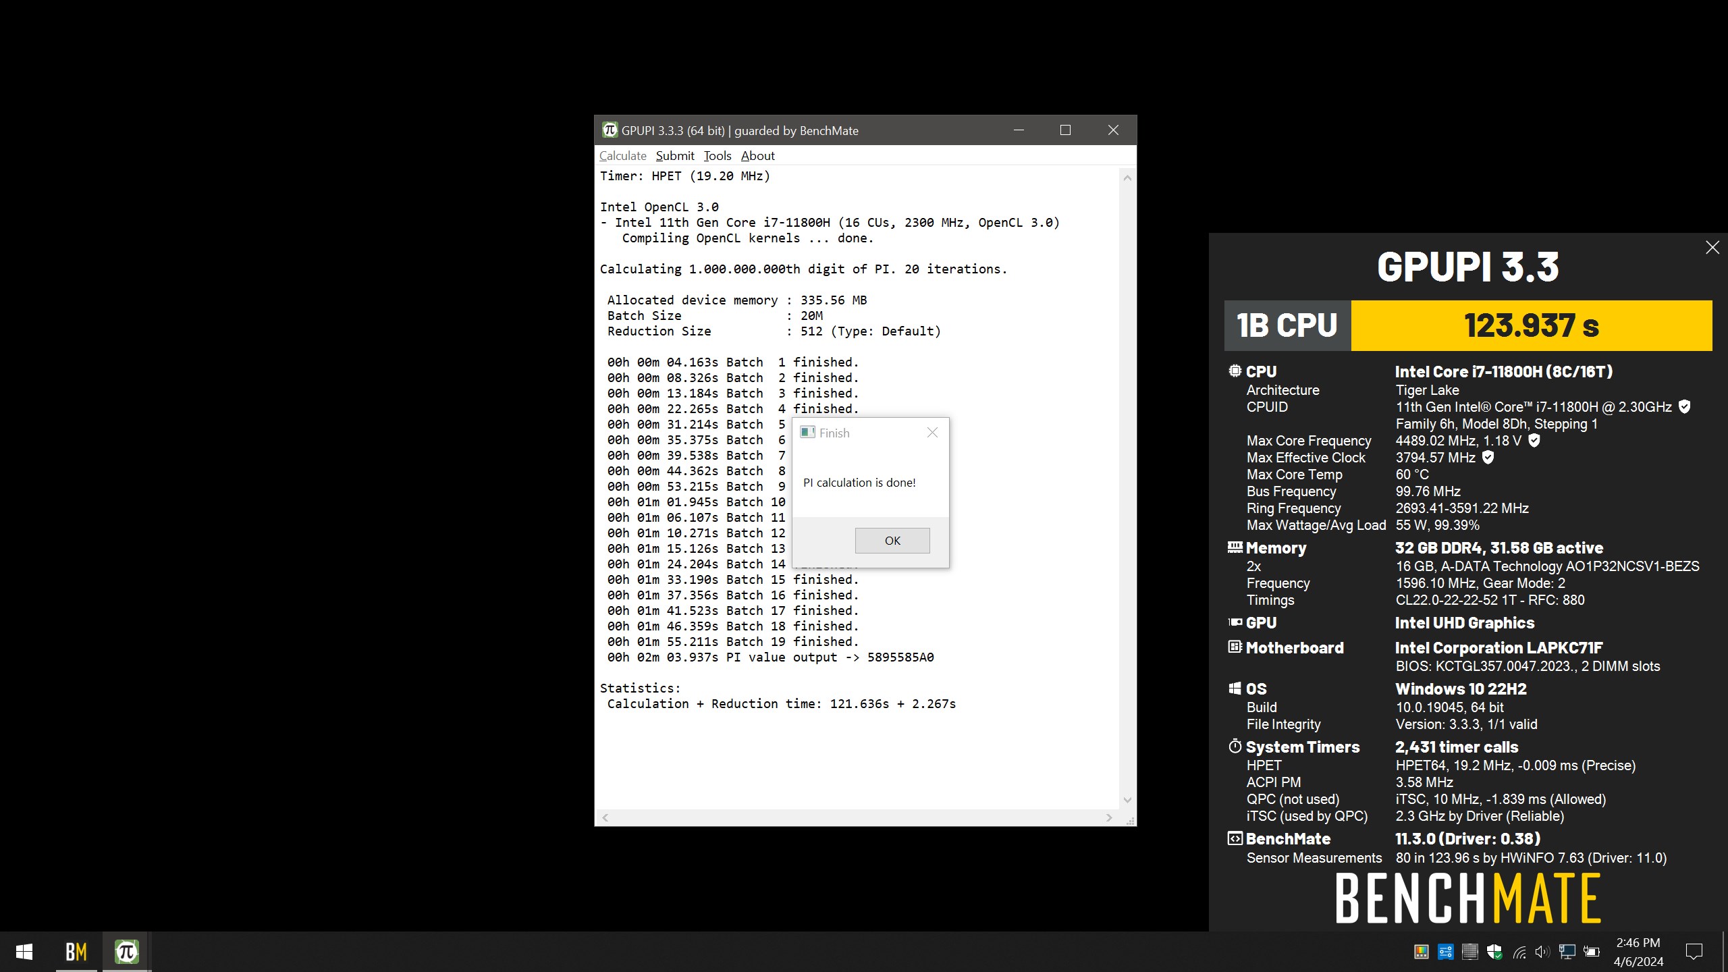The width and height of the screenshot is (1728, 972).
Task: Open the Submit menu in GPUPI
Action: (674, 156)
